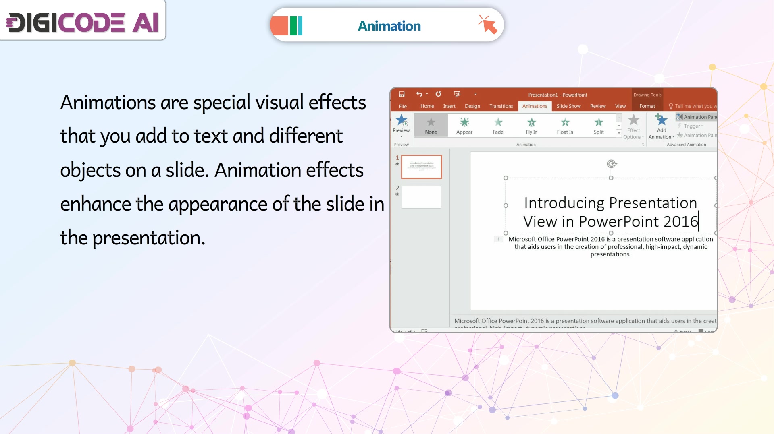Go to the Slide Show tab

tap(568, 106)
